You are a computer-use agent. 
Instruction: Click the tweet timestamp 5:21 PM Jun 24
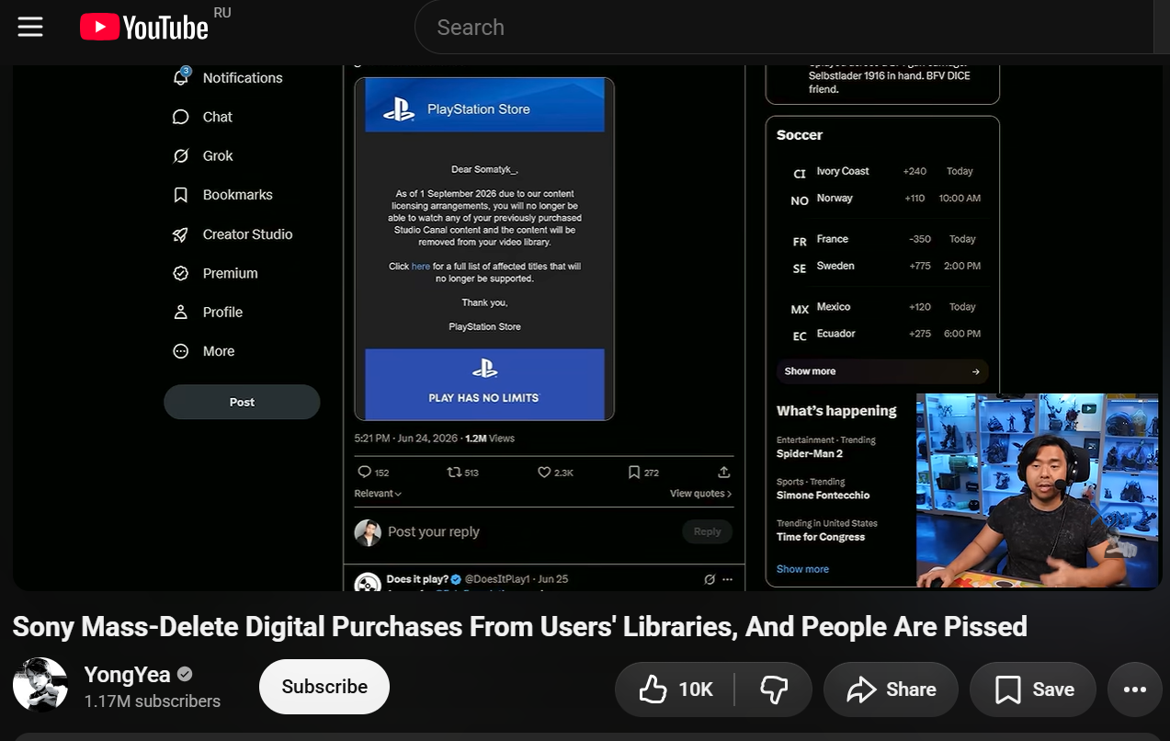pos(405,439)
